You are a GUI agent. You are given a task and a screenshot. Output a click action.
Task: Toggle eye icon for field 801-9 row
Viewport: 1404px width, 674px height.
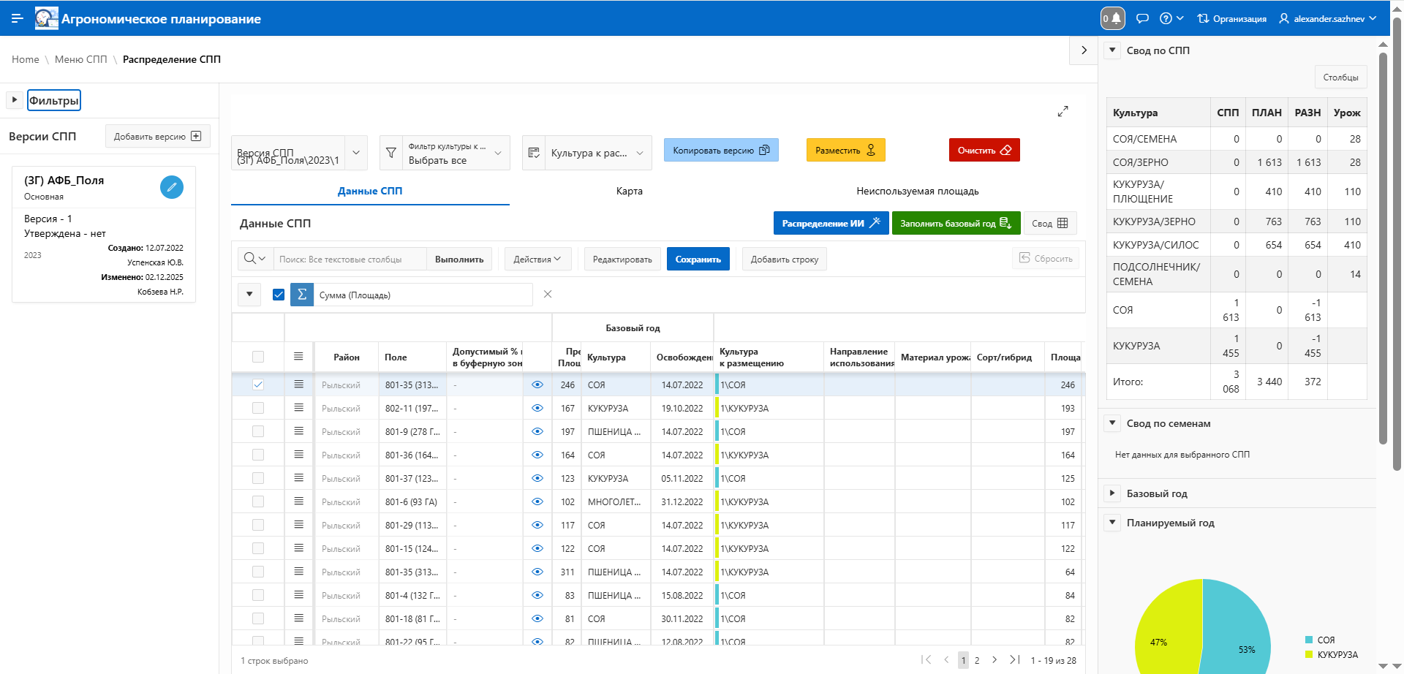click(537, 431)
